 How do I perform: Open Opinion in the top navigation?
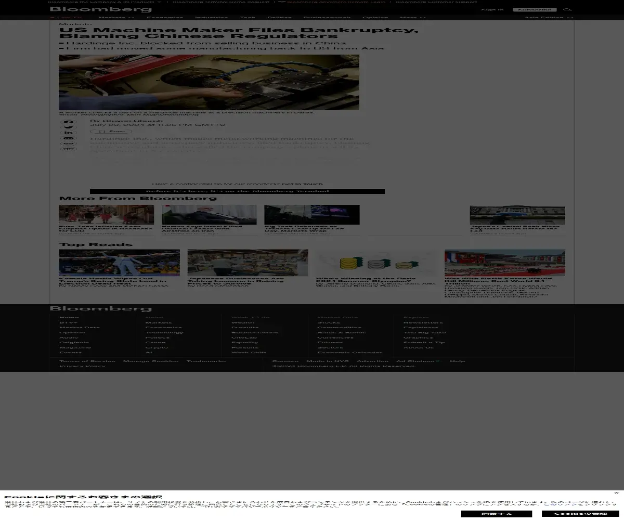click(x=375, y=18)
